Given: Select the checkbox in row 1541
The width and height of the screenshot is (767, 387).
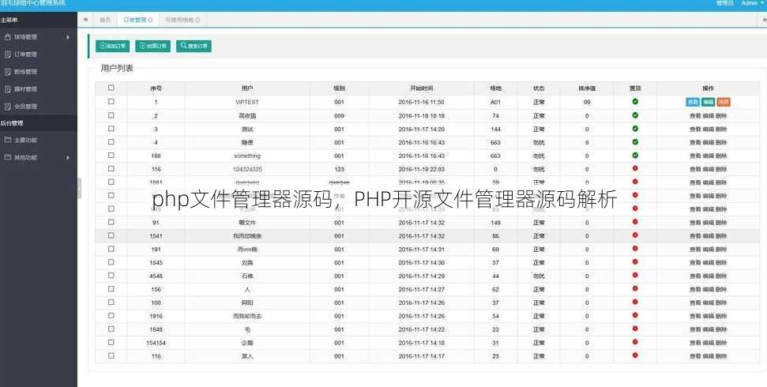Looking at the screenshot, I should pyautogui.click(x=111, y=235).
